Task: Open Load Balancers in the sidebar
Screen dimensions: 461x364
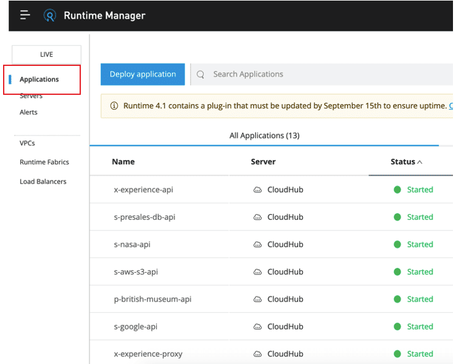Action: coord(43,182)
